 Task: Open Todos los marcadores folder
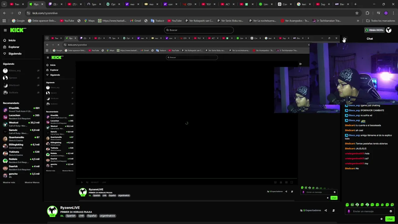tap(381, 21)
